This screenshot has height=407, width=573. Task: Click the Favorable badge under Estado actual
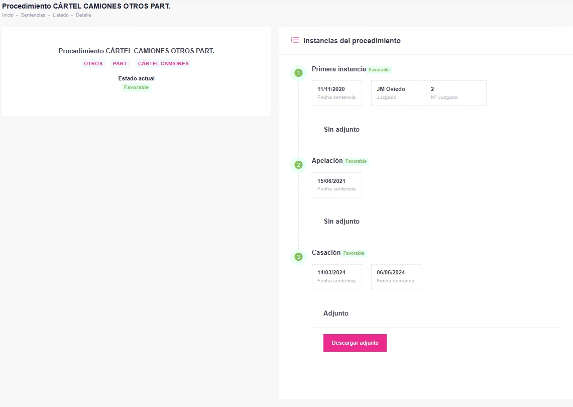(136, 87)
